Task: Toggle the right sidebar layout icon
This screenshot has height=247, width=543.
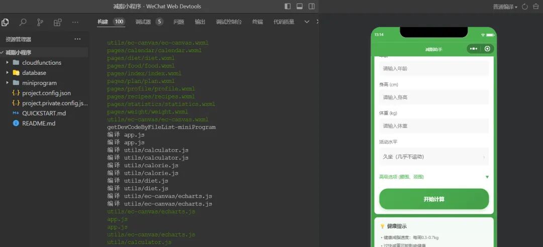Action: (x=312, y=6)
